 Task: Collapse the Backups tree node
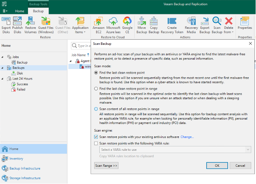2,68
